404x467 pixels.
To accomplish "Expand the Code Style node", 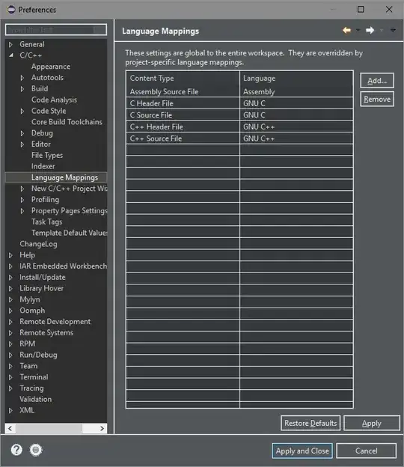I will [x=22, y=111].
